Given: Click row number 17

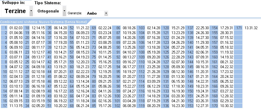Looking at the screenshot, I should 4,106.
